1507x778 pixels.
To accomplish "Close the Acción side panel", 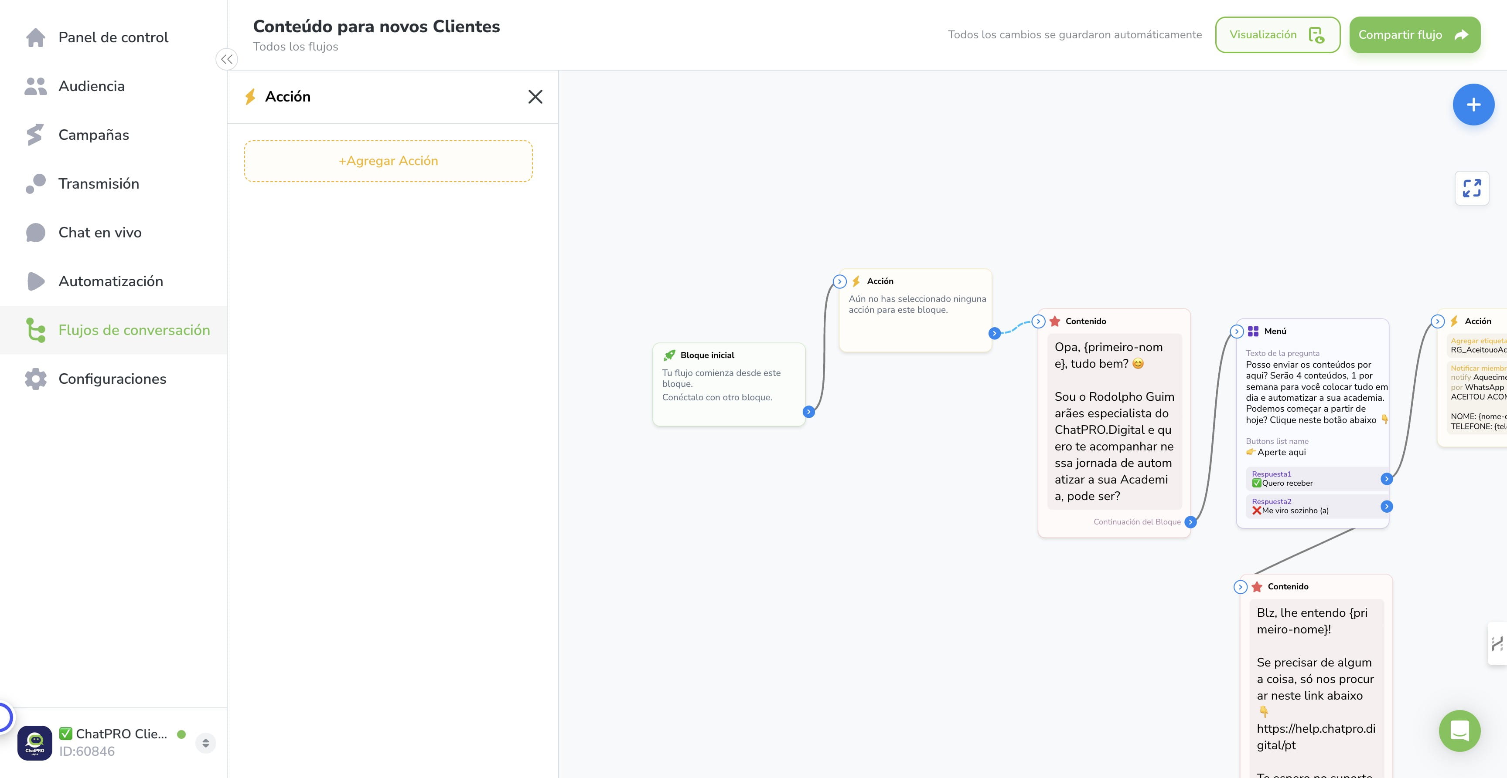I will click(x=535, y=96).
